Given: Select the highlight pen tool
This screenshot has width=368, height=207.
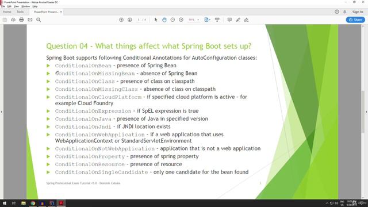Looking at the screenshot, I should [x=238, y=20].
